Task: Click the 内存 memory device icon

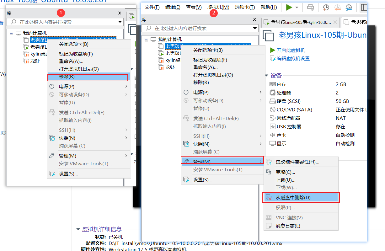Action: (272, 84)
